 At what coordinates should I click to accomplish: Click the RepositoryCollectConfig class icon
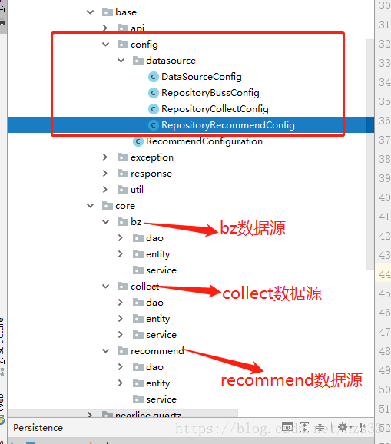pyautogui.click(x=153, y=109)
